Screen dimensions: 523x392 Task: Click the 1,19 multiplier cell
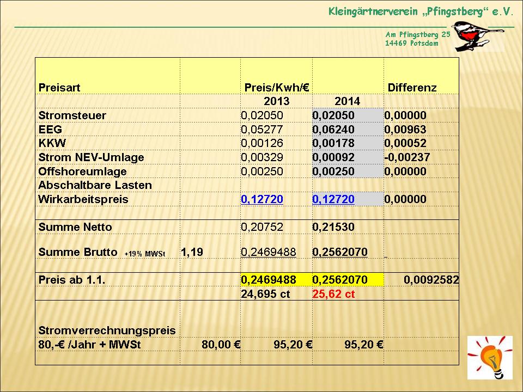(x=192, y=252)
